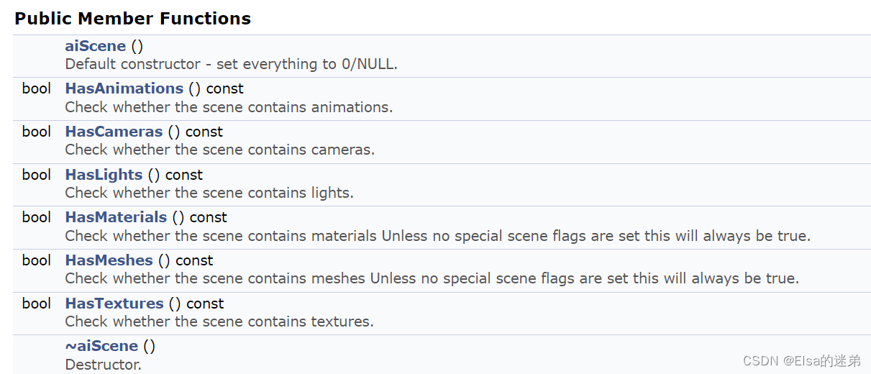Image resolution: width=871 pixels, height=374 pixels.
Task: Click the "Destructor." description text
Action: 103,365
